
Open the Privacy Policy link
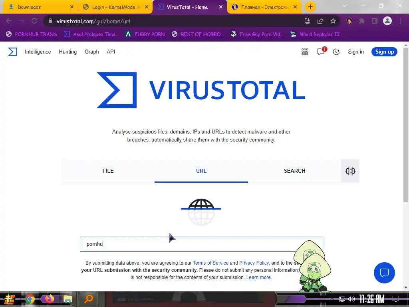pos(254,263)
